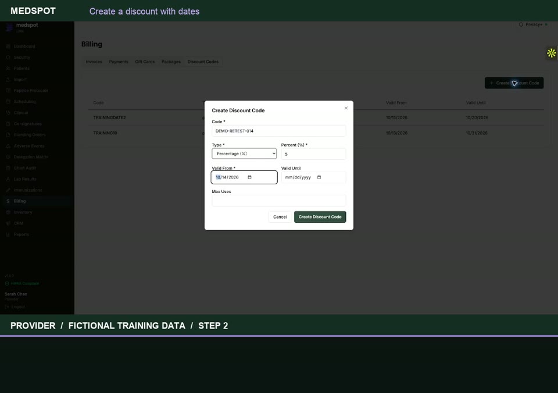Switch to the Packages tab
The width and height of the screenshot is (558, 393).
pos(171,62)
